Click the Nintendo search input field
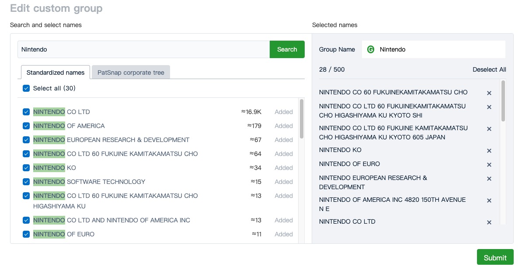The width and height of the screenshot is (522, 270). pyautogui.click(x=143, y=49)
